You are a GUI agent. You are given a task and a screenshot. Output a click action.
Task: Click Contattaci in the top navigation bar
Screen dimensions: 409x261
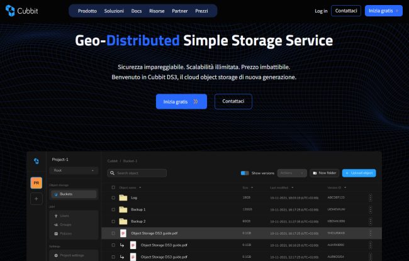pos(346,11)
